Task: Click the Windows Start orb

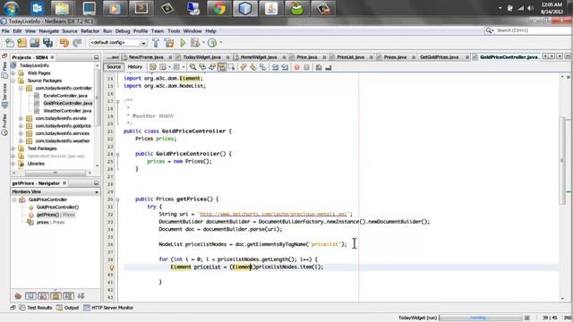Action: coord(11,8)
